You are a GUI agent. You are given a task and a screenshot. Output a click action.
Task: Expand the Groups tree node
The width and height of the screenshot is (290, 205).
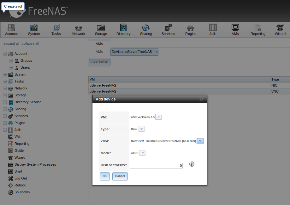point(11,61)
